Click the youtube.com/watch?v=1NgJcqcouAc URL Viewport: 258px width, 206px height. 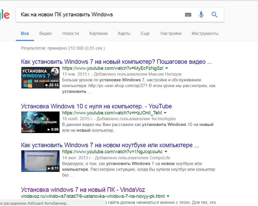coord(112,152)
